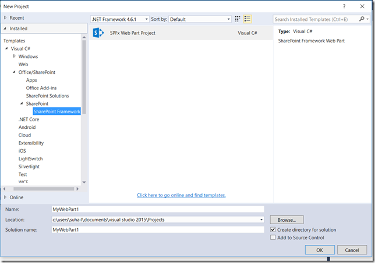Confirm with the OK button
375x263 pixels.
point(320,250)
